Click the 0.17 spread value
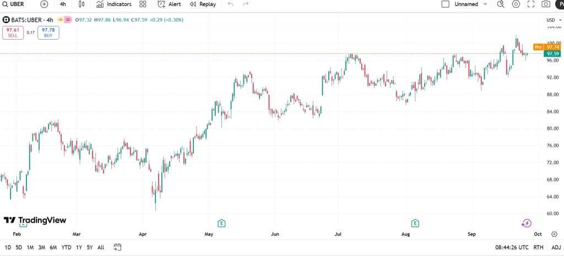 (31, 32)
